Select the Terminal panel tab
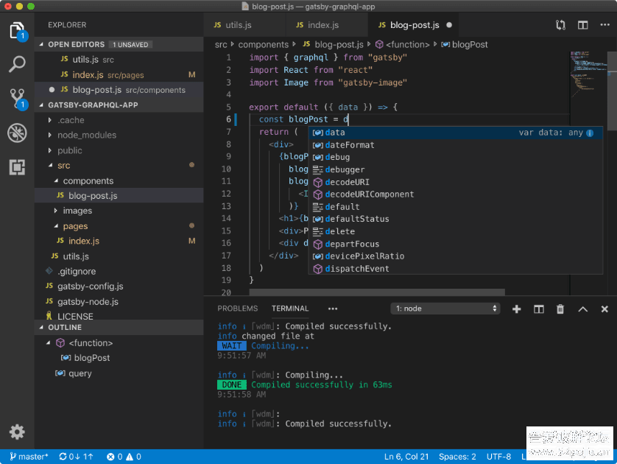This screenshot has height=464, width=617. pos(290,309)
